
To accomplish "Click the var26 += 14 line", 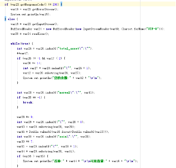I will [x=32, y=63].
